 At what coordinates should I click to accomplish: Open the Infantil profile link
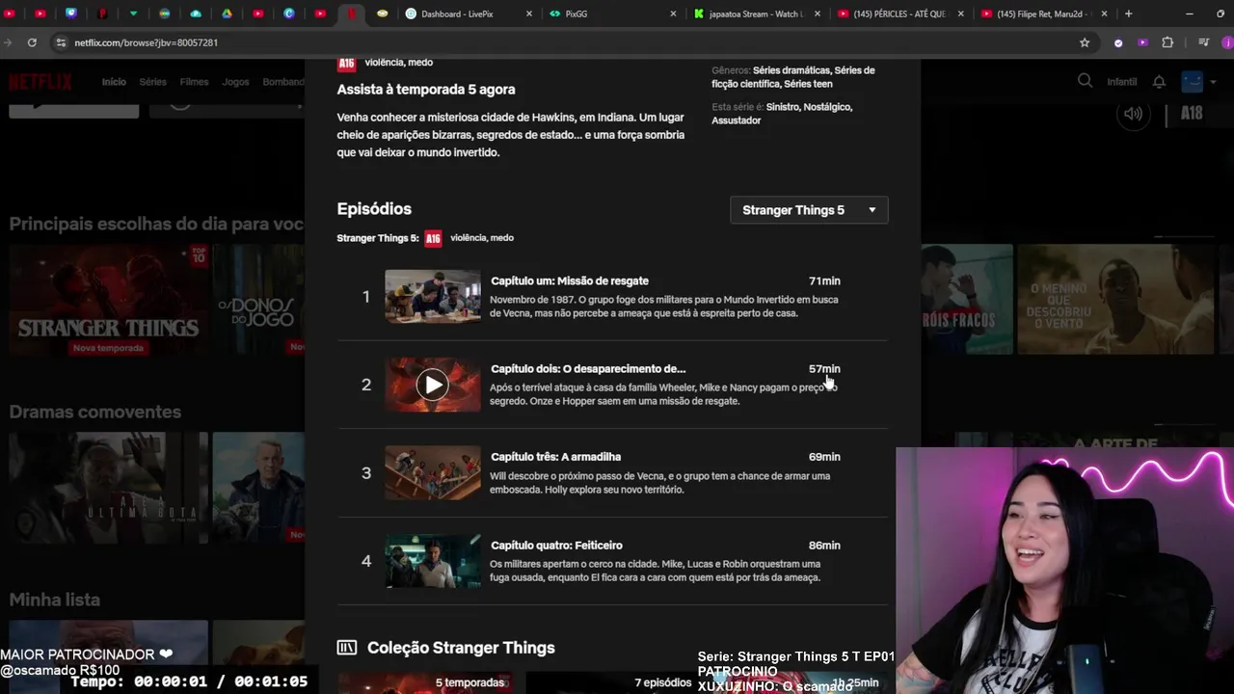(1121, 82)
